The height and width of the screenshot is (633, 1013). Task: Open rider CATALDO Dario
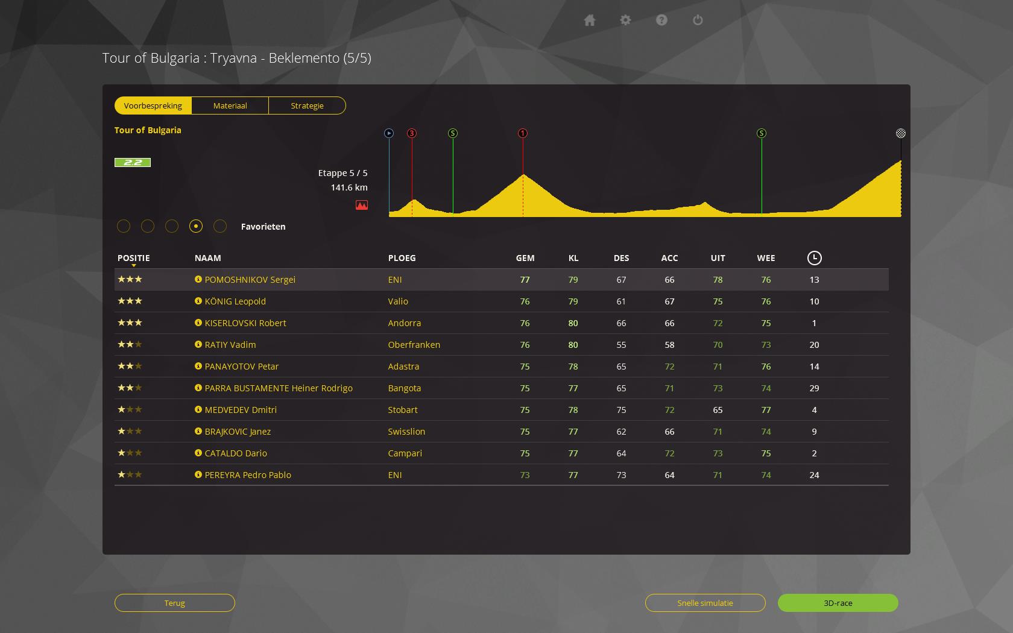[236, 453]
